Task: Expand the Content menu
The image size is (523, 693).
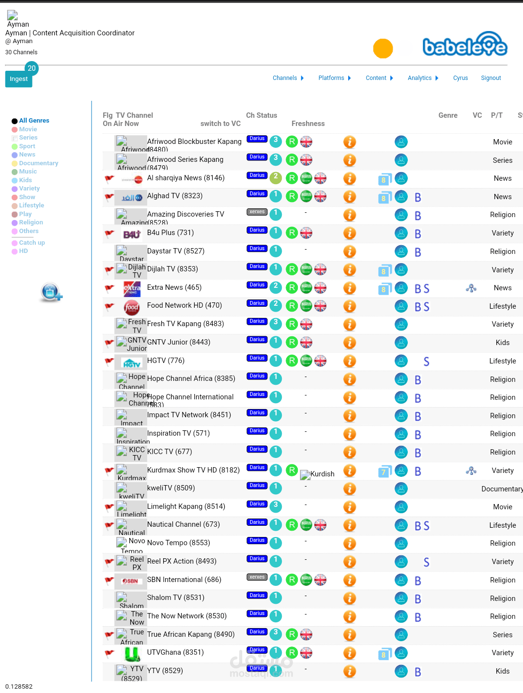Action: point(379,78)
